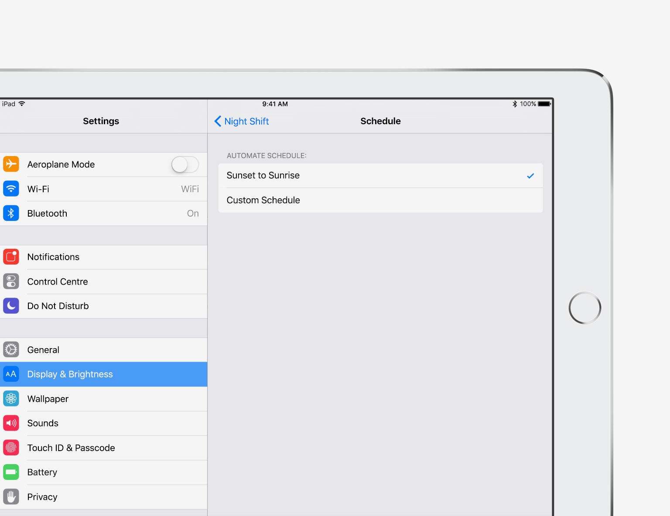
Task: Select Sunset to Sunrise schedule option
Action: click(x=380, y=176)
